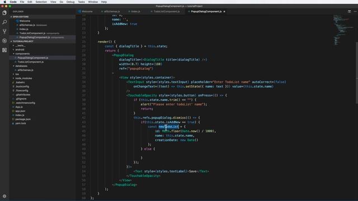Select TodoListComponent.js under Open Editors

point(32,33)
